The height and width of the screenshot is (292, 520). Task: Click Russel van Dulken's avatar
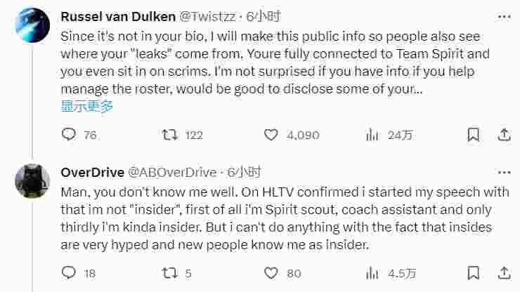coord(32,26)
